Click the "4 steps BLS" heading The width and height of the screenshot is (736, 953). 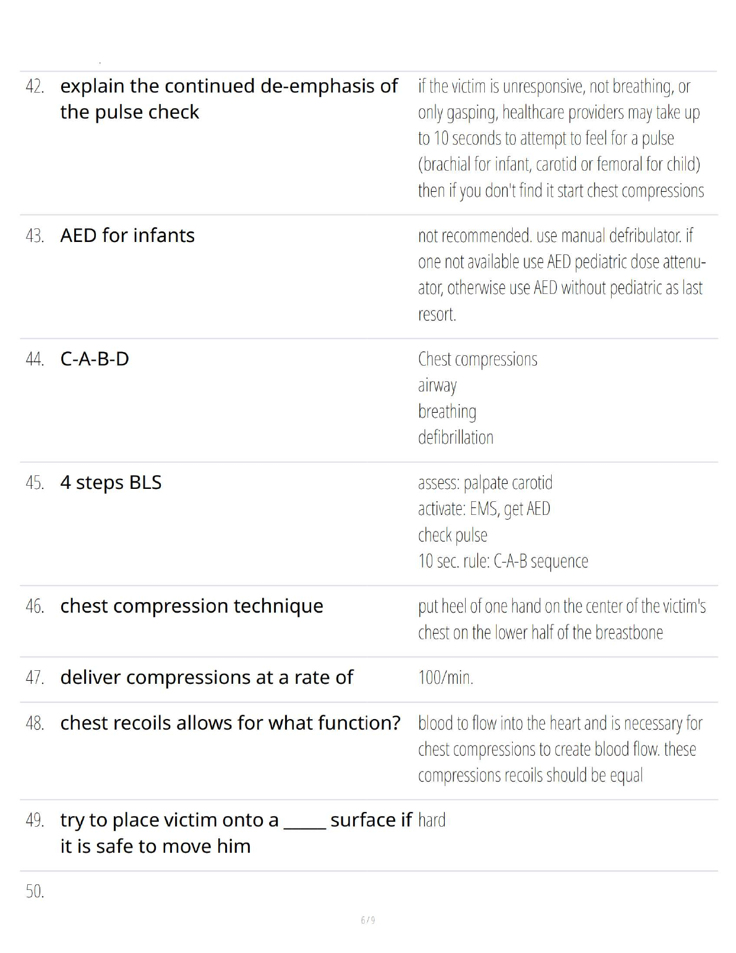[x=111, y=483]
